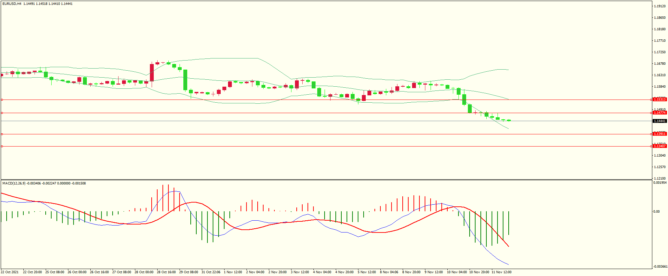668x276 pixels.
Task: Click the left anchor handle of the 1.14774 line
Action: click(x=2, y=113)
